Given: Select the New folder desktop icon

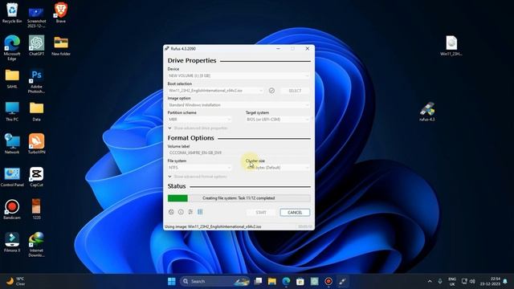Looking at the screenshot, I should (x=61, y=46).
